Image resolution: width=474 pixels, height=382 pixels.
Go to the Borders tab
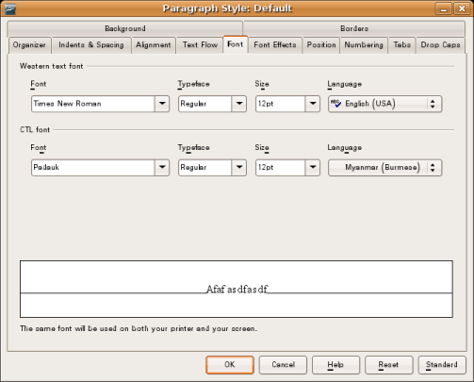(x=354, y=28)
